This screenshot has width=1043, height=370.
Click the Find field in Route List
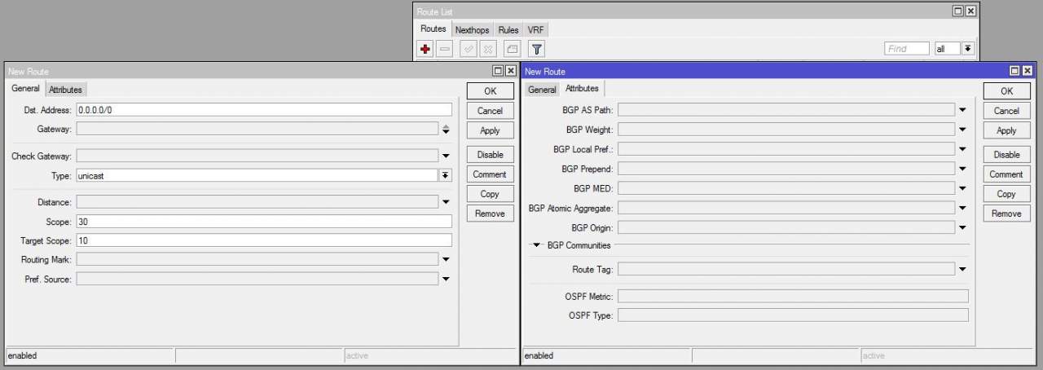click(x=906, y=49)
